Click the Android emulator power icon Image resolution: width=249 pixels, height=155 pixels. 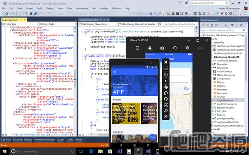[166, 74]
